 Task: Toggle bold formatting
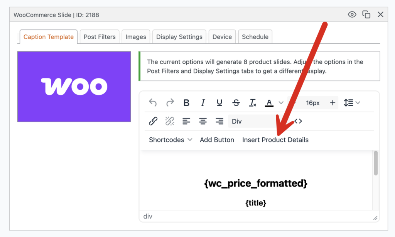pos(186,102)
